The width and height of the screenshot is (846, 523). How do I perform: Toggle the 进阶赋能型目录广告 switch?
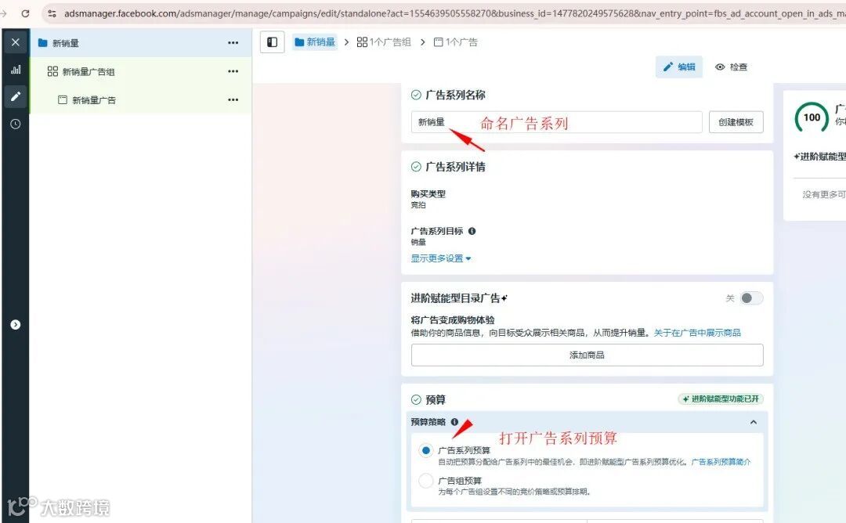[x=751, y=298]
